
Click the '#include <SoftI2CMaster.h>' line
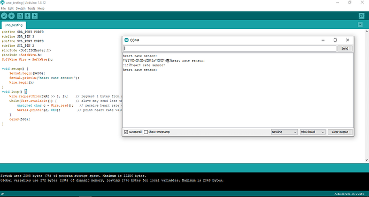(26, 50)
